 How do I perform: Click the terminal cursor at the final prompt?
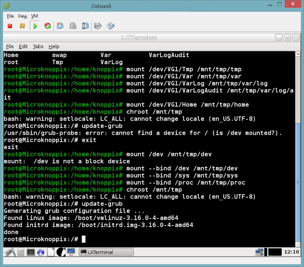click(84, 239)
